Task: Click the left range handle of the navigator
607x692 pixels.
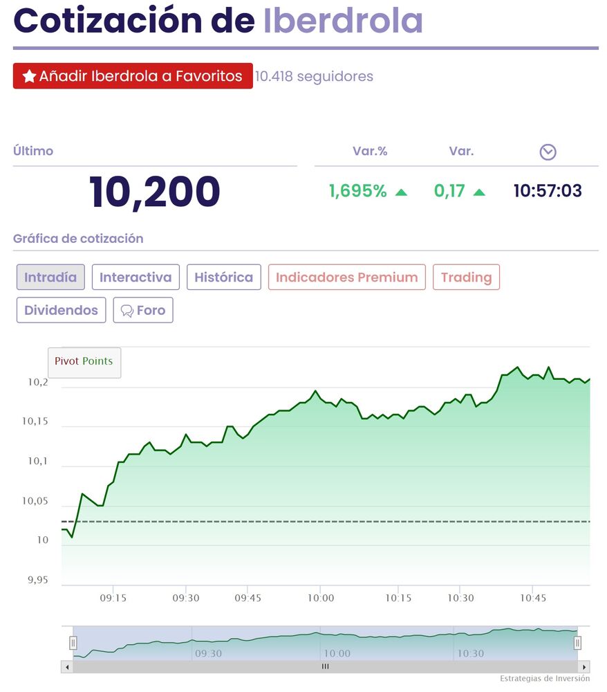Action: point(73,643)
